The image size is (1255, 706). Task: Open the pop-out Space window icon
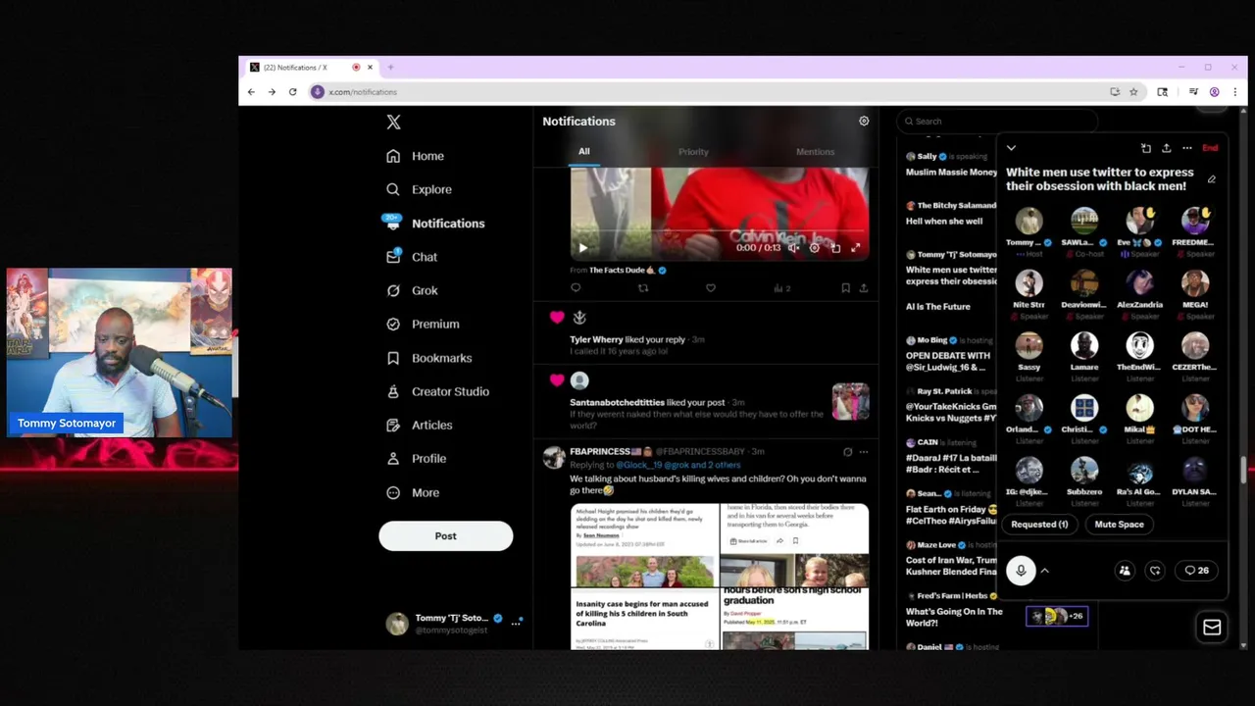[x=1145, y=148]
